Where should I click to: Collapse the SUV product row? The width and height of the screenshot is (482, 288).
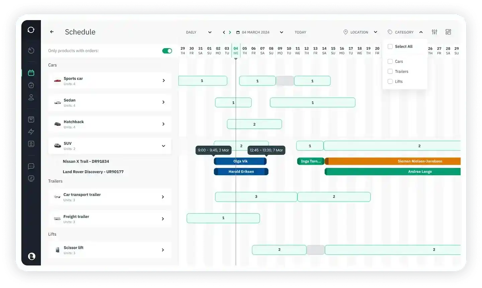[x=163, y=146]
